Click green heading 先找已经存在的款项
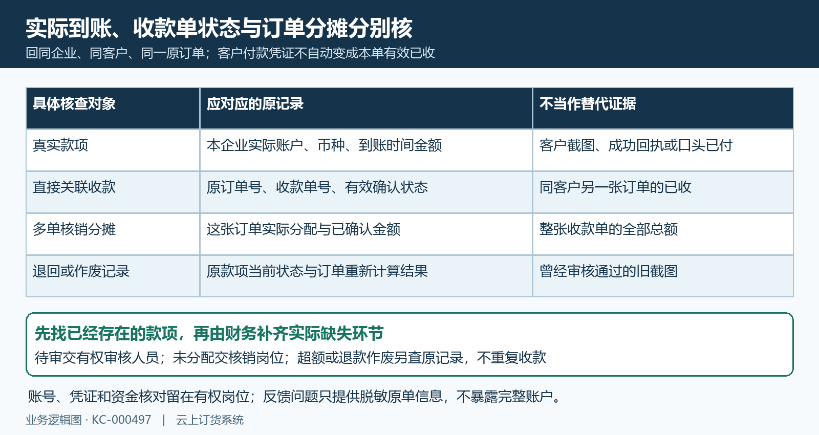Image resolution: width=819 pixels, height=435 pixels. [x=209, y=334]
